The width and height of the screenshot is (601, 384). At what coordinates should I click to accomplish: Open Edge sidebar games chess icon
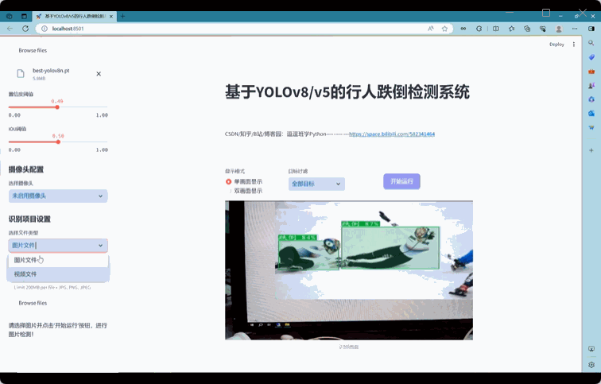[591, 85]
